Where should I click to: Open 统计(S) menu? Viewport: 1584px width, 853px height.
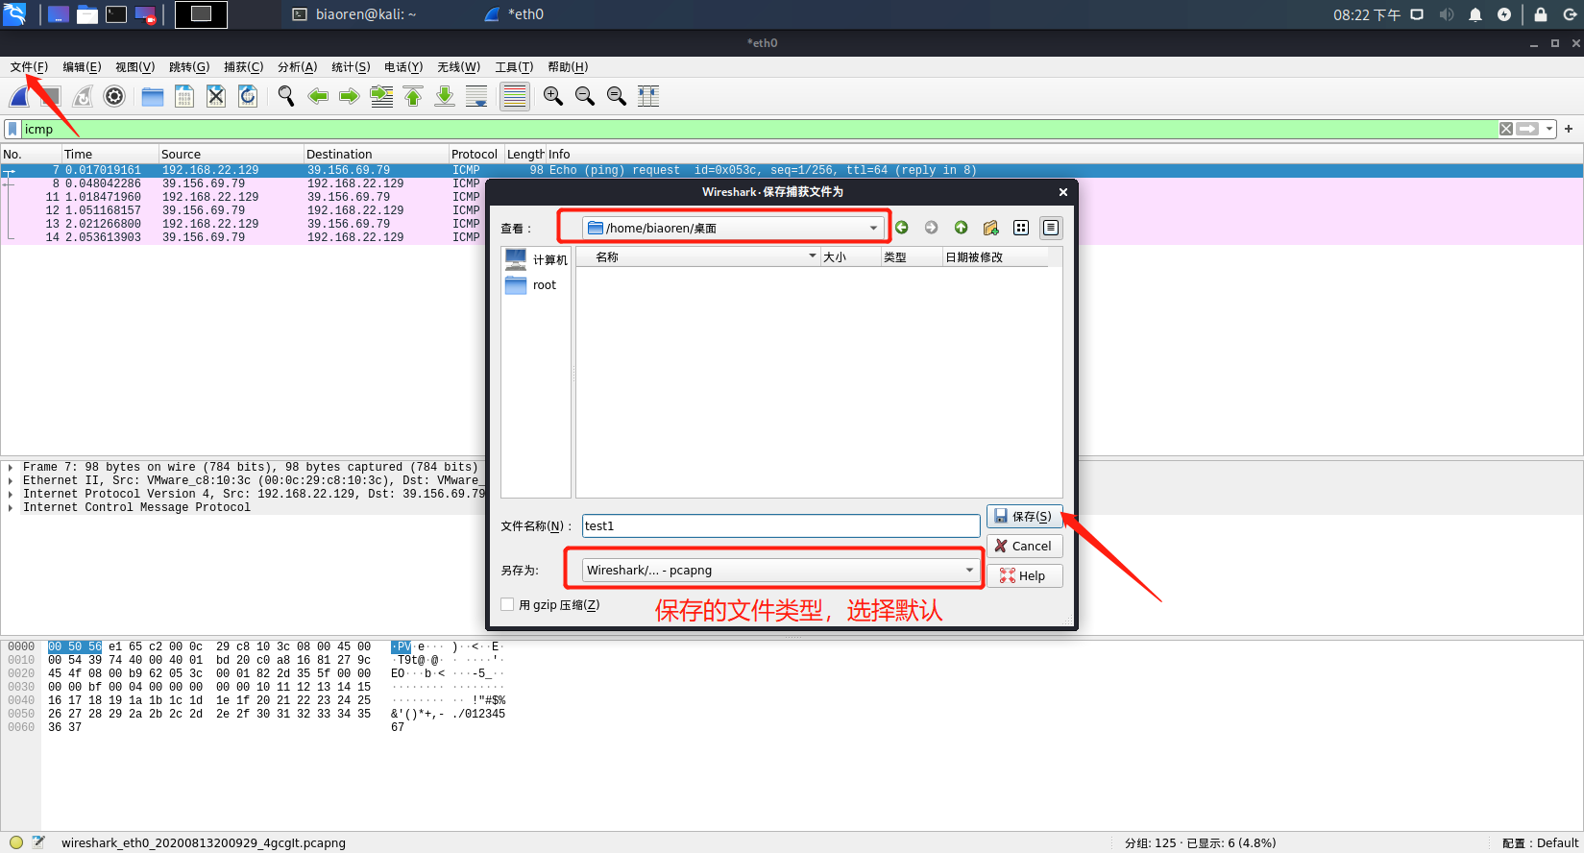coord(351,67)
